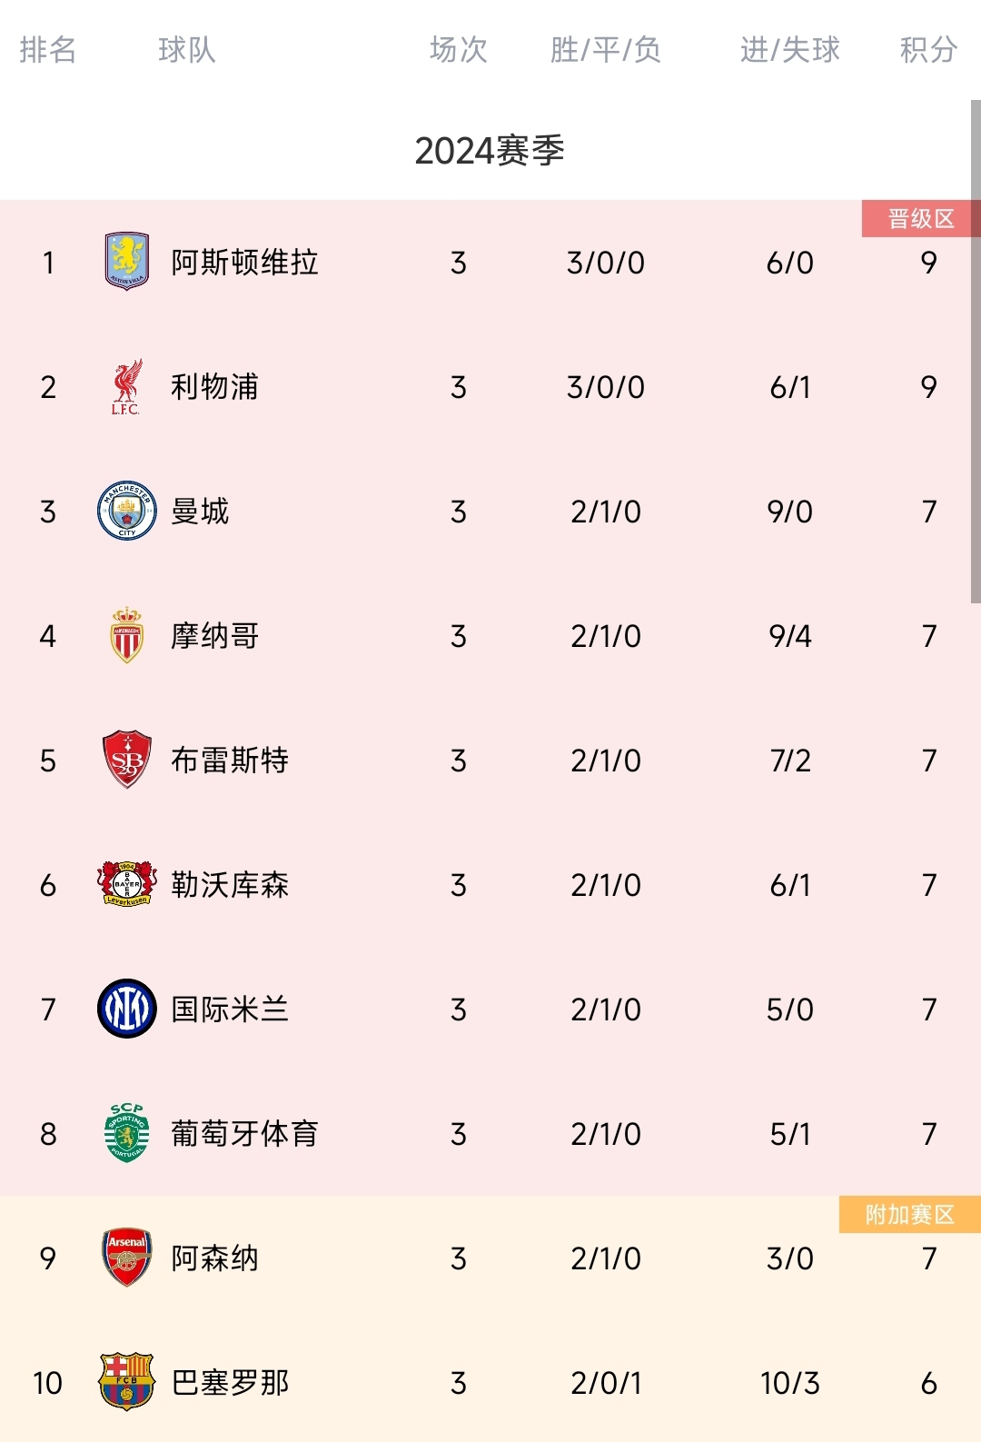Select the Sporting CP green crest
Screen dimensions: 981x1442
(127, 1133)
